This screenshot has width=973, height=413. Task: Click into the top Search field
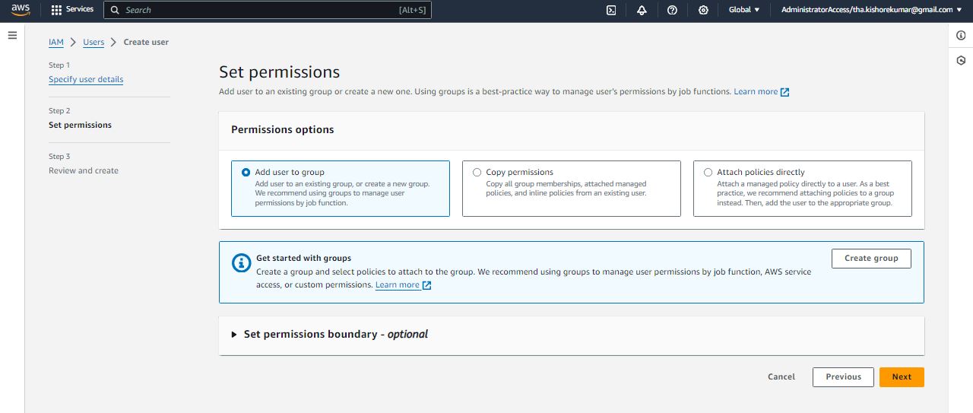pyautogui.click(x=258, y=10)
